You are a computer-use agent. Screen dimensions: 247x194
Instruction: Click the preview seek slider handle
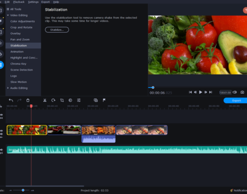(x=153, y=88)
